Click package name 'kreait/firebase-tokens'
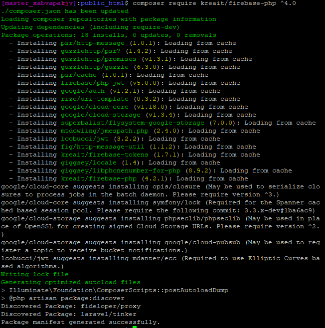The height and width of the screenshot is (328, 325). point(105,155)
